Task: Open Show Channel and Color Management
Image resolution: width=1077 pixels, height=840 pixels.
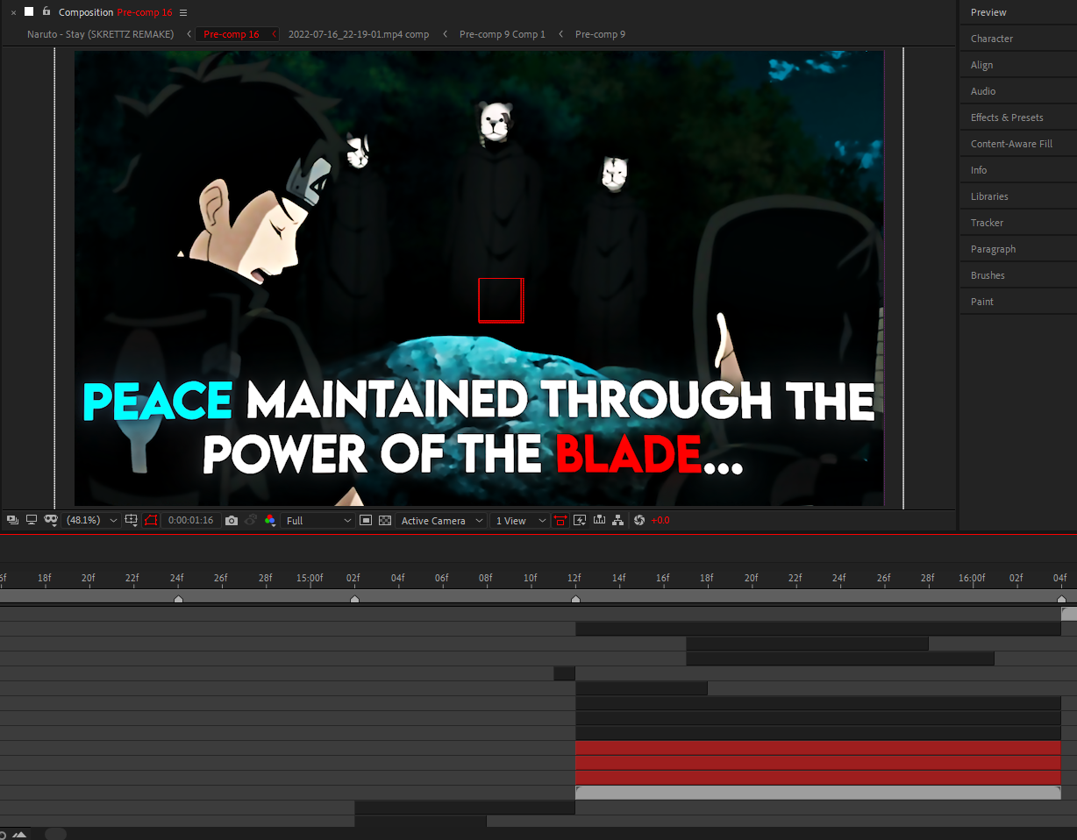Action: [x=269, y=520]
